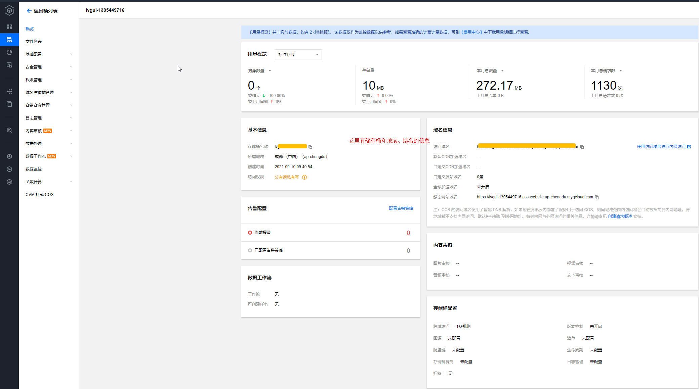
Task: Copy the access domain with its copy icon
Action: tap(582, 147)
